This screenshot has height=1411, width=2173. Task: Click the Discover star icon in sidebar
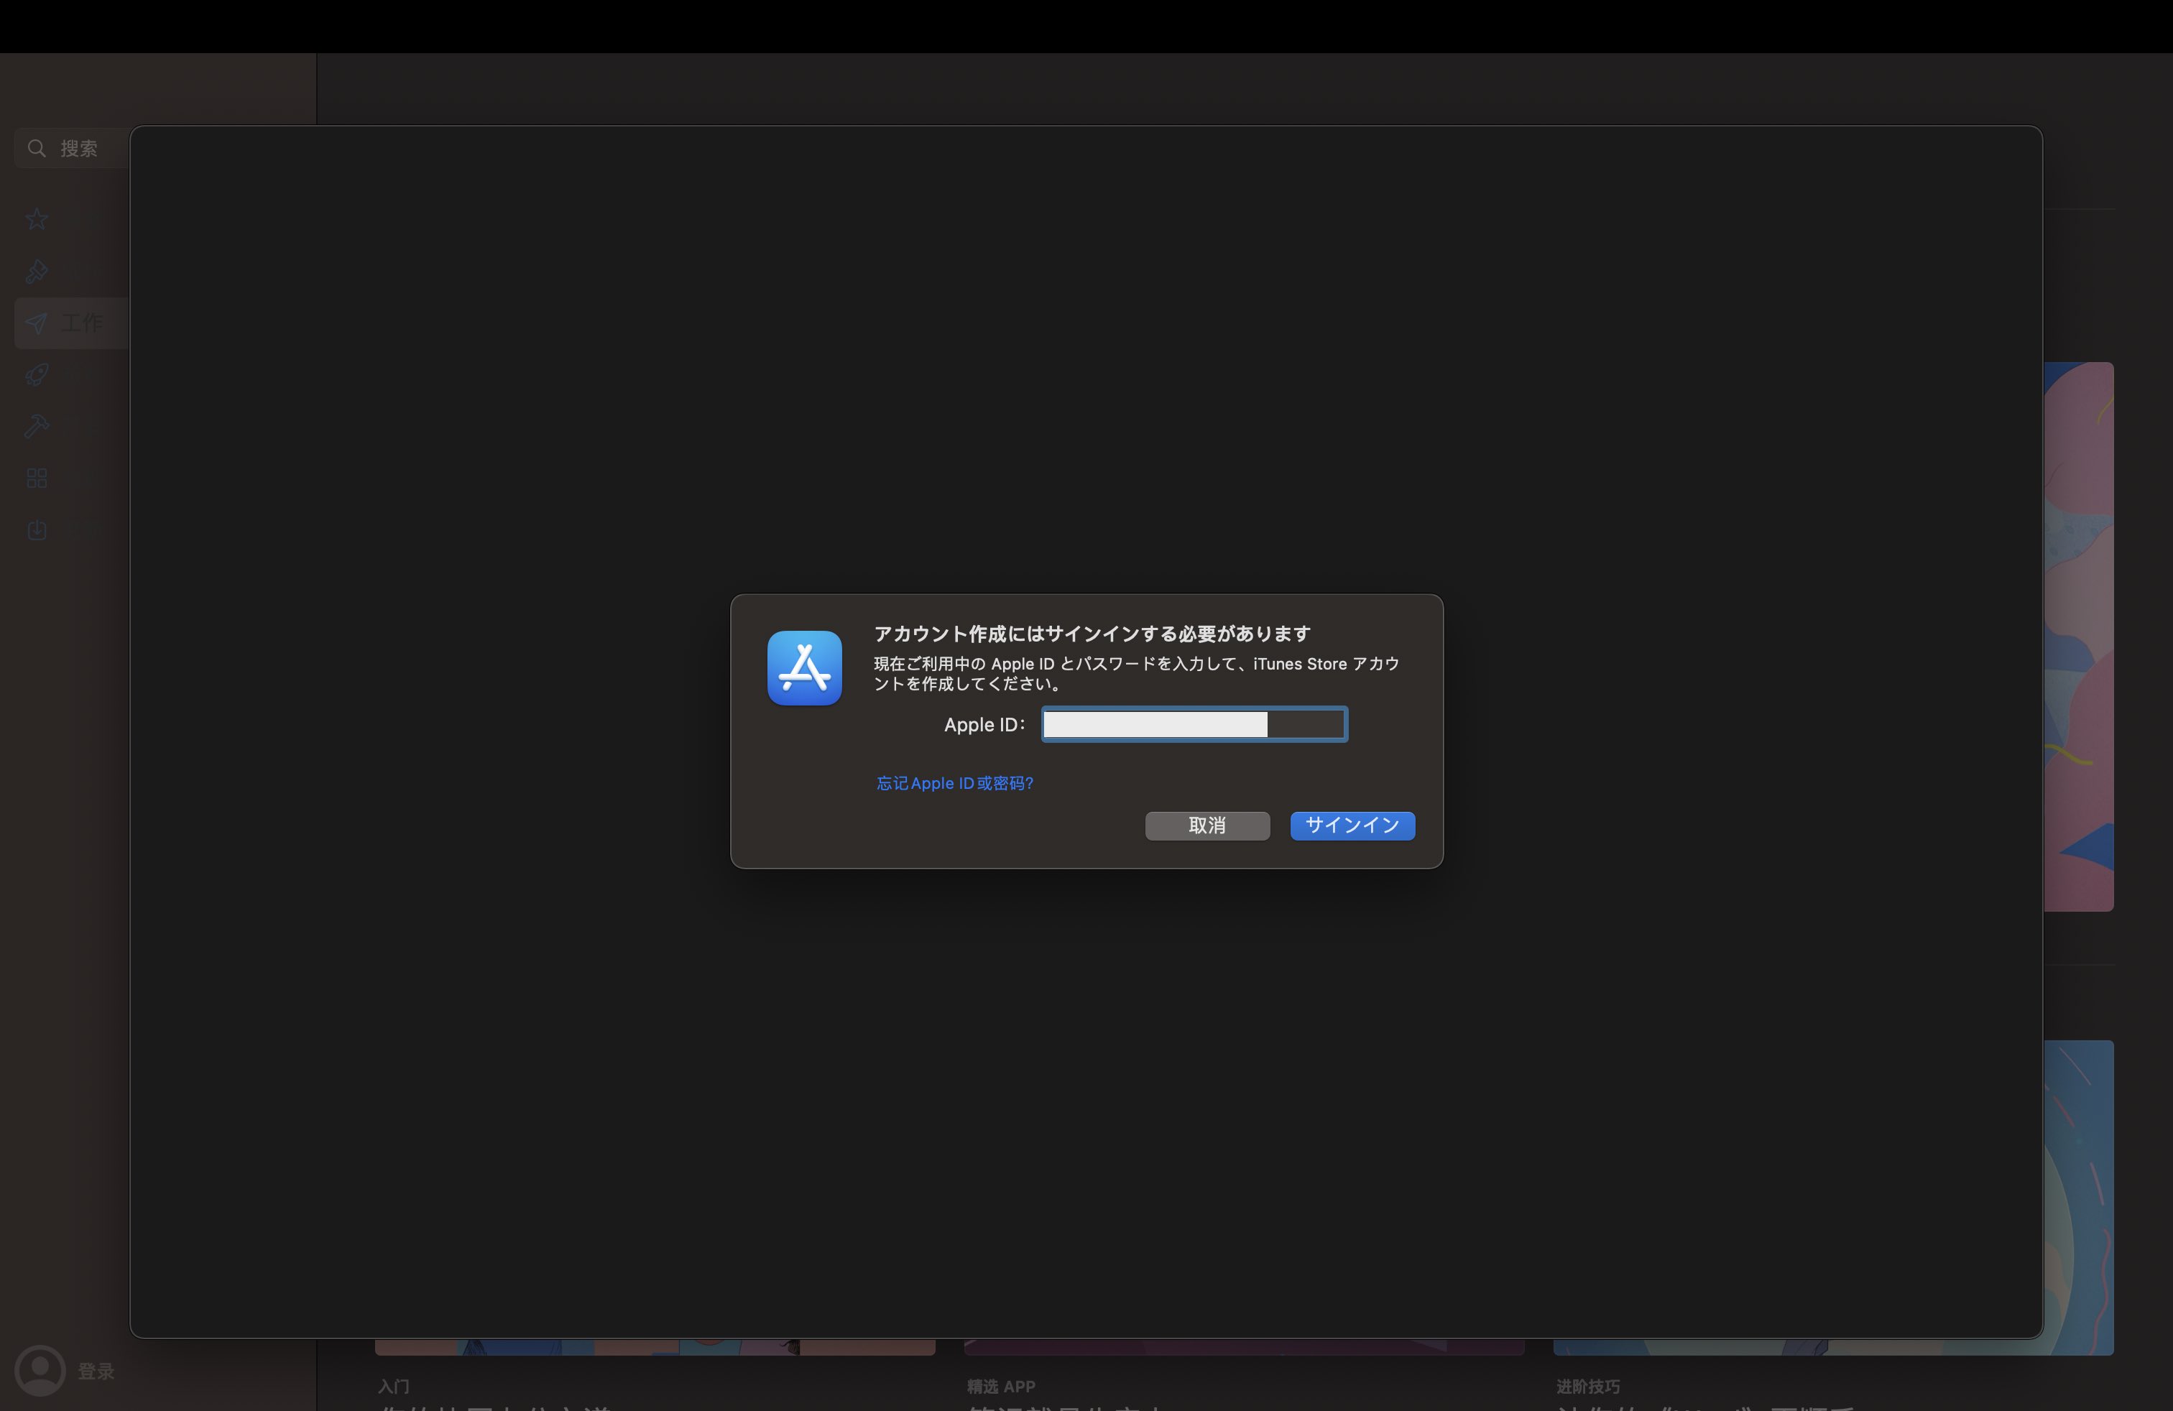point(37,219)
